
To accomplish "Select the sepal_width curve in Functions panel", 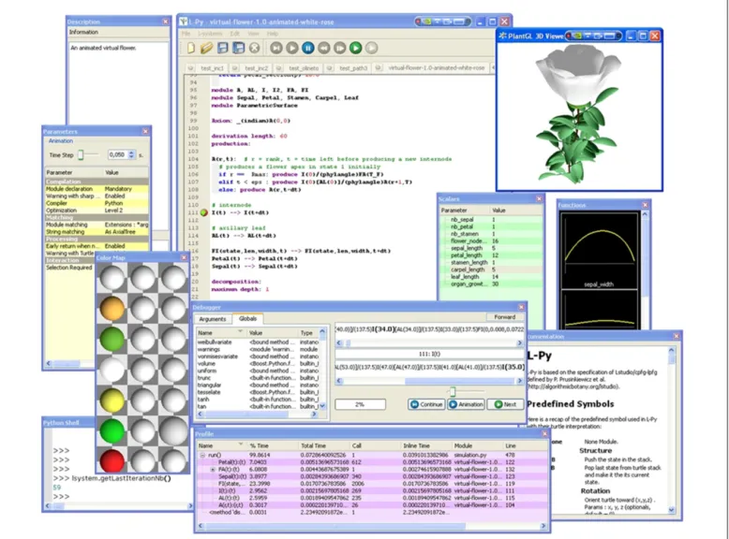I will point(600,251).
